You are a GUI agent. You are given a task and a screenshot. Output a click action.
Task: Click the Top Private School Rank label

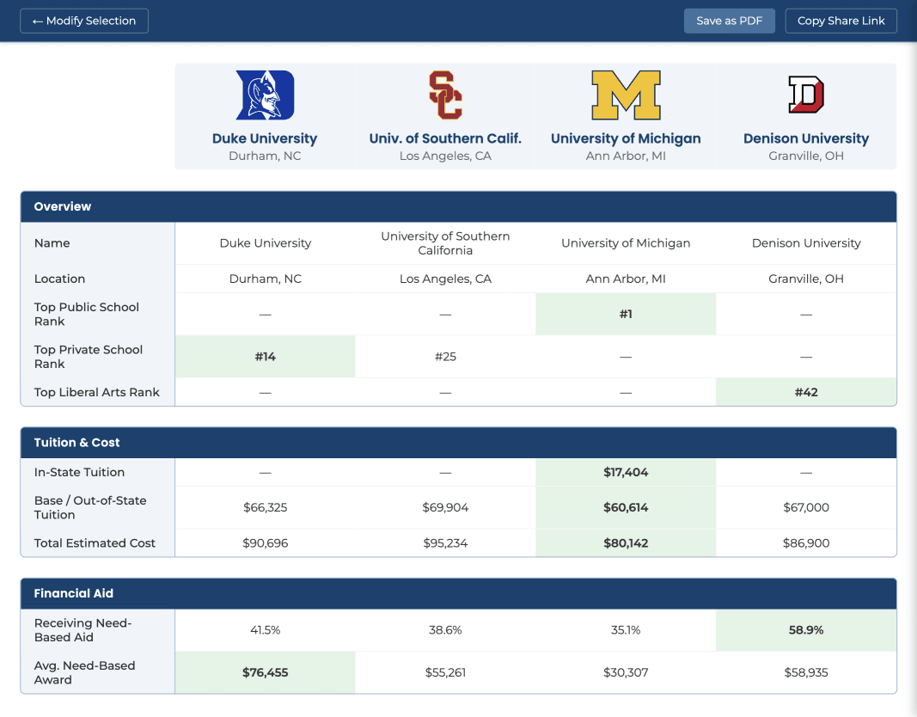[89, 357]
